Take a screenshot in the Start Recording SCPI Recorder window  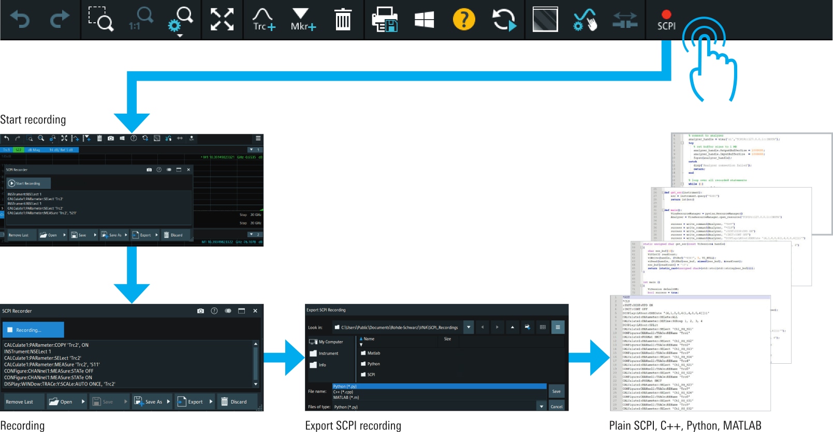149,169
